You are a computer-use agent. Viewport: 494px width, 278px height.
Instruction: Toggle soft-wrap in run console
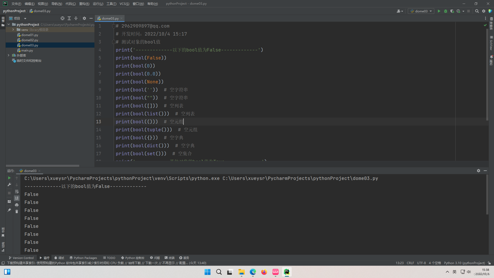click(x=17, y=192)
